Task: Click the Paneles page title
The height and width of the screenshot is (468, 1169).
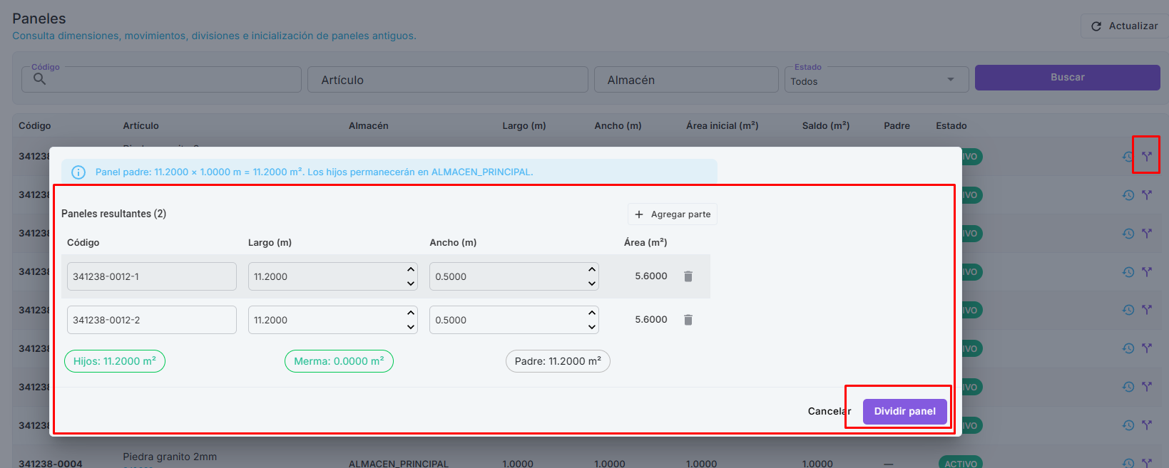Action: tap(39, 19)
